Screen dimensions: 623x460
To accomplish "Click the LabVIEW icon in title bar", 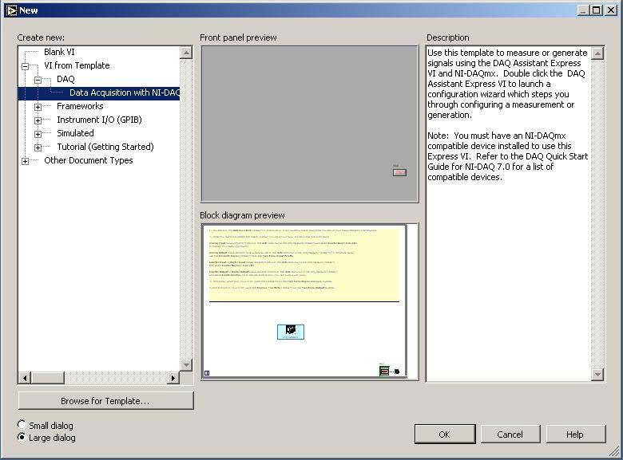I will (x=11, y=10).
